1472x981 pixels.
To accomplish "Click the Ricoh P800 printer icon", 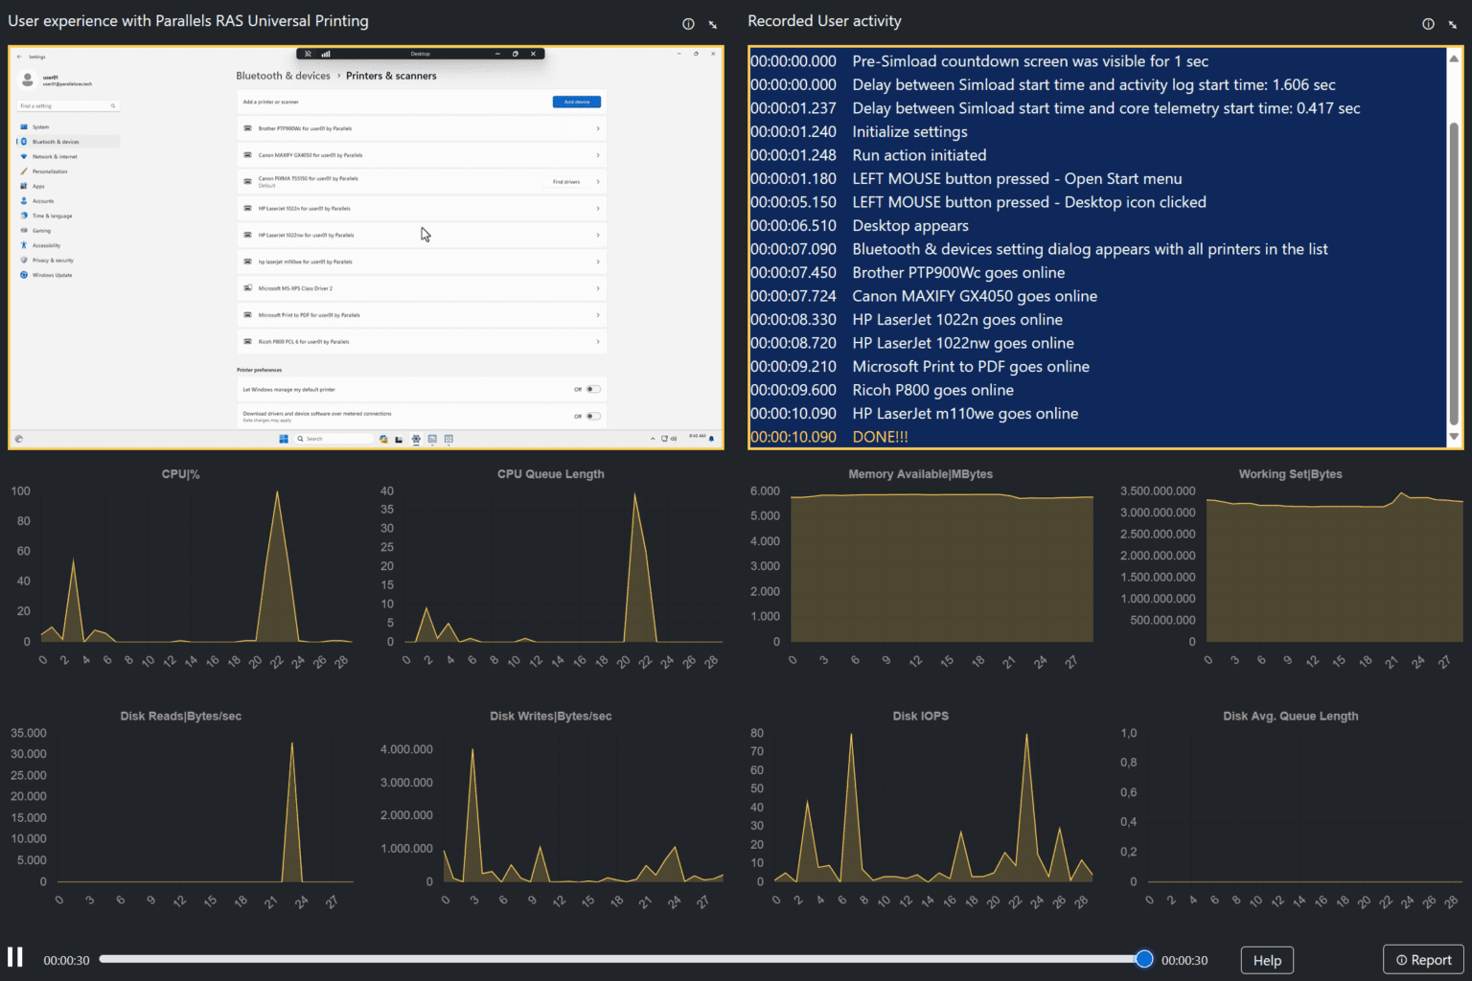I will click(x=248, y=341).
